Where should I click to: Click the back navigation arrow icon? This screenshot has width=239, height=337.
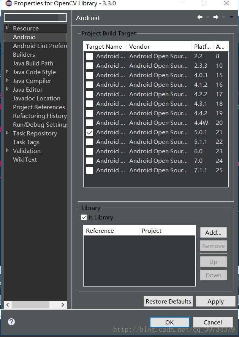[200, 17]
